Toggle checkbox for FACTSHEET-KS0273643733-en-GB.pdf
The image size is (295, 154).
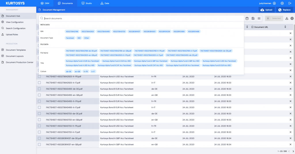39,120
